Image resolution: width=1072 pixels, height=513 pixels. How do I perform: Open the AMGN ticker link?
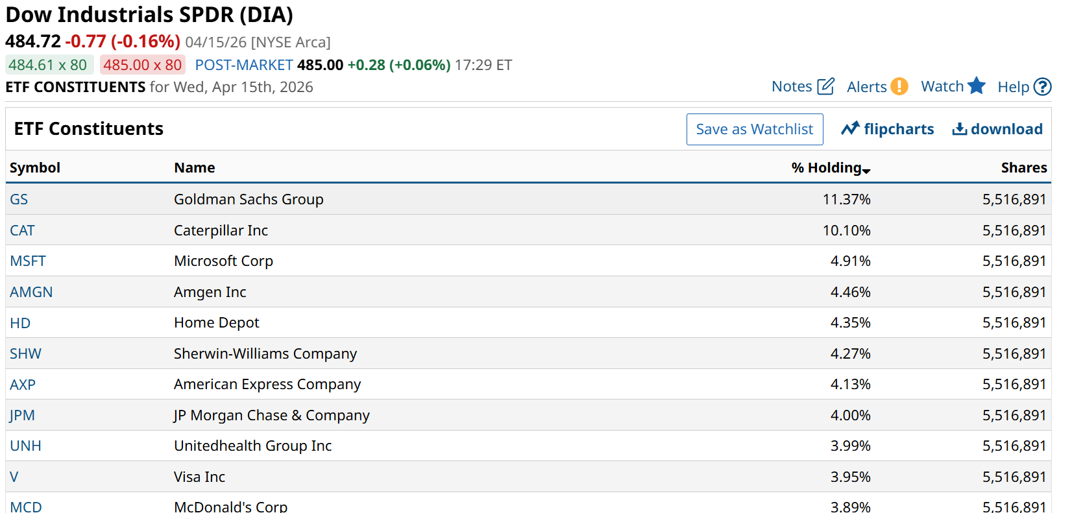point(31,292)
